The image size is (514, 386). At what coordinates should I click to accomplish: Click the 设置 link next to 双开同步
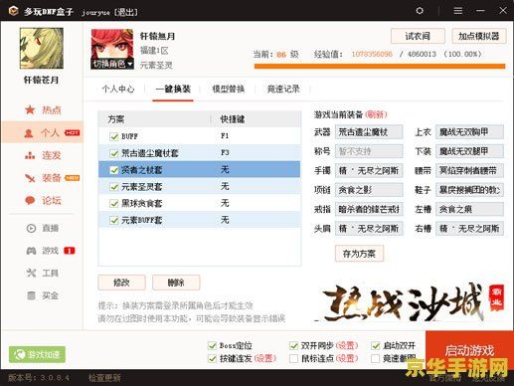(347, 346)
